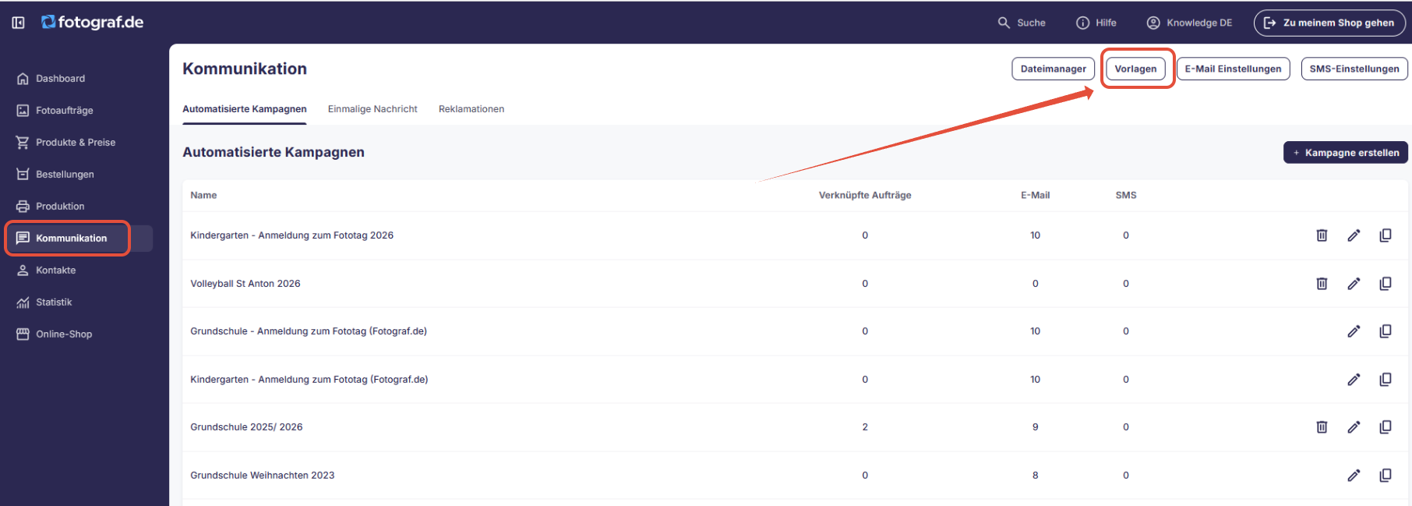Open the Reklamationen tab
Image resolution: width=1412 pixels, height=506 pixels.
pyautogui.click(x=471, y=109)
